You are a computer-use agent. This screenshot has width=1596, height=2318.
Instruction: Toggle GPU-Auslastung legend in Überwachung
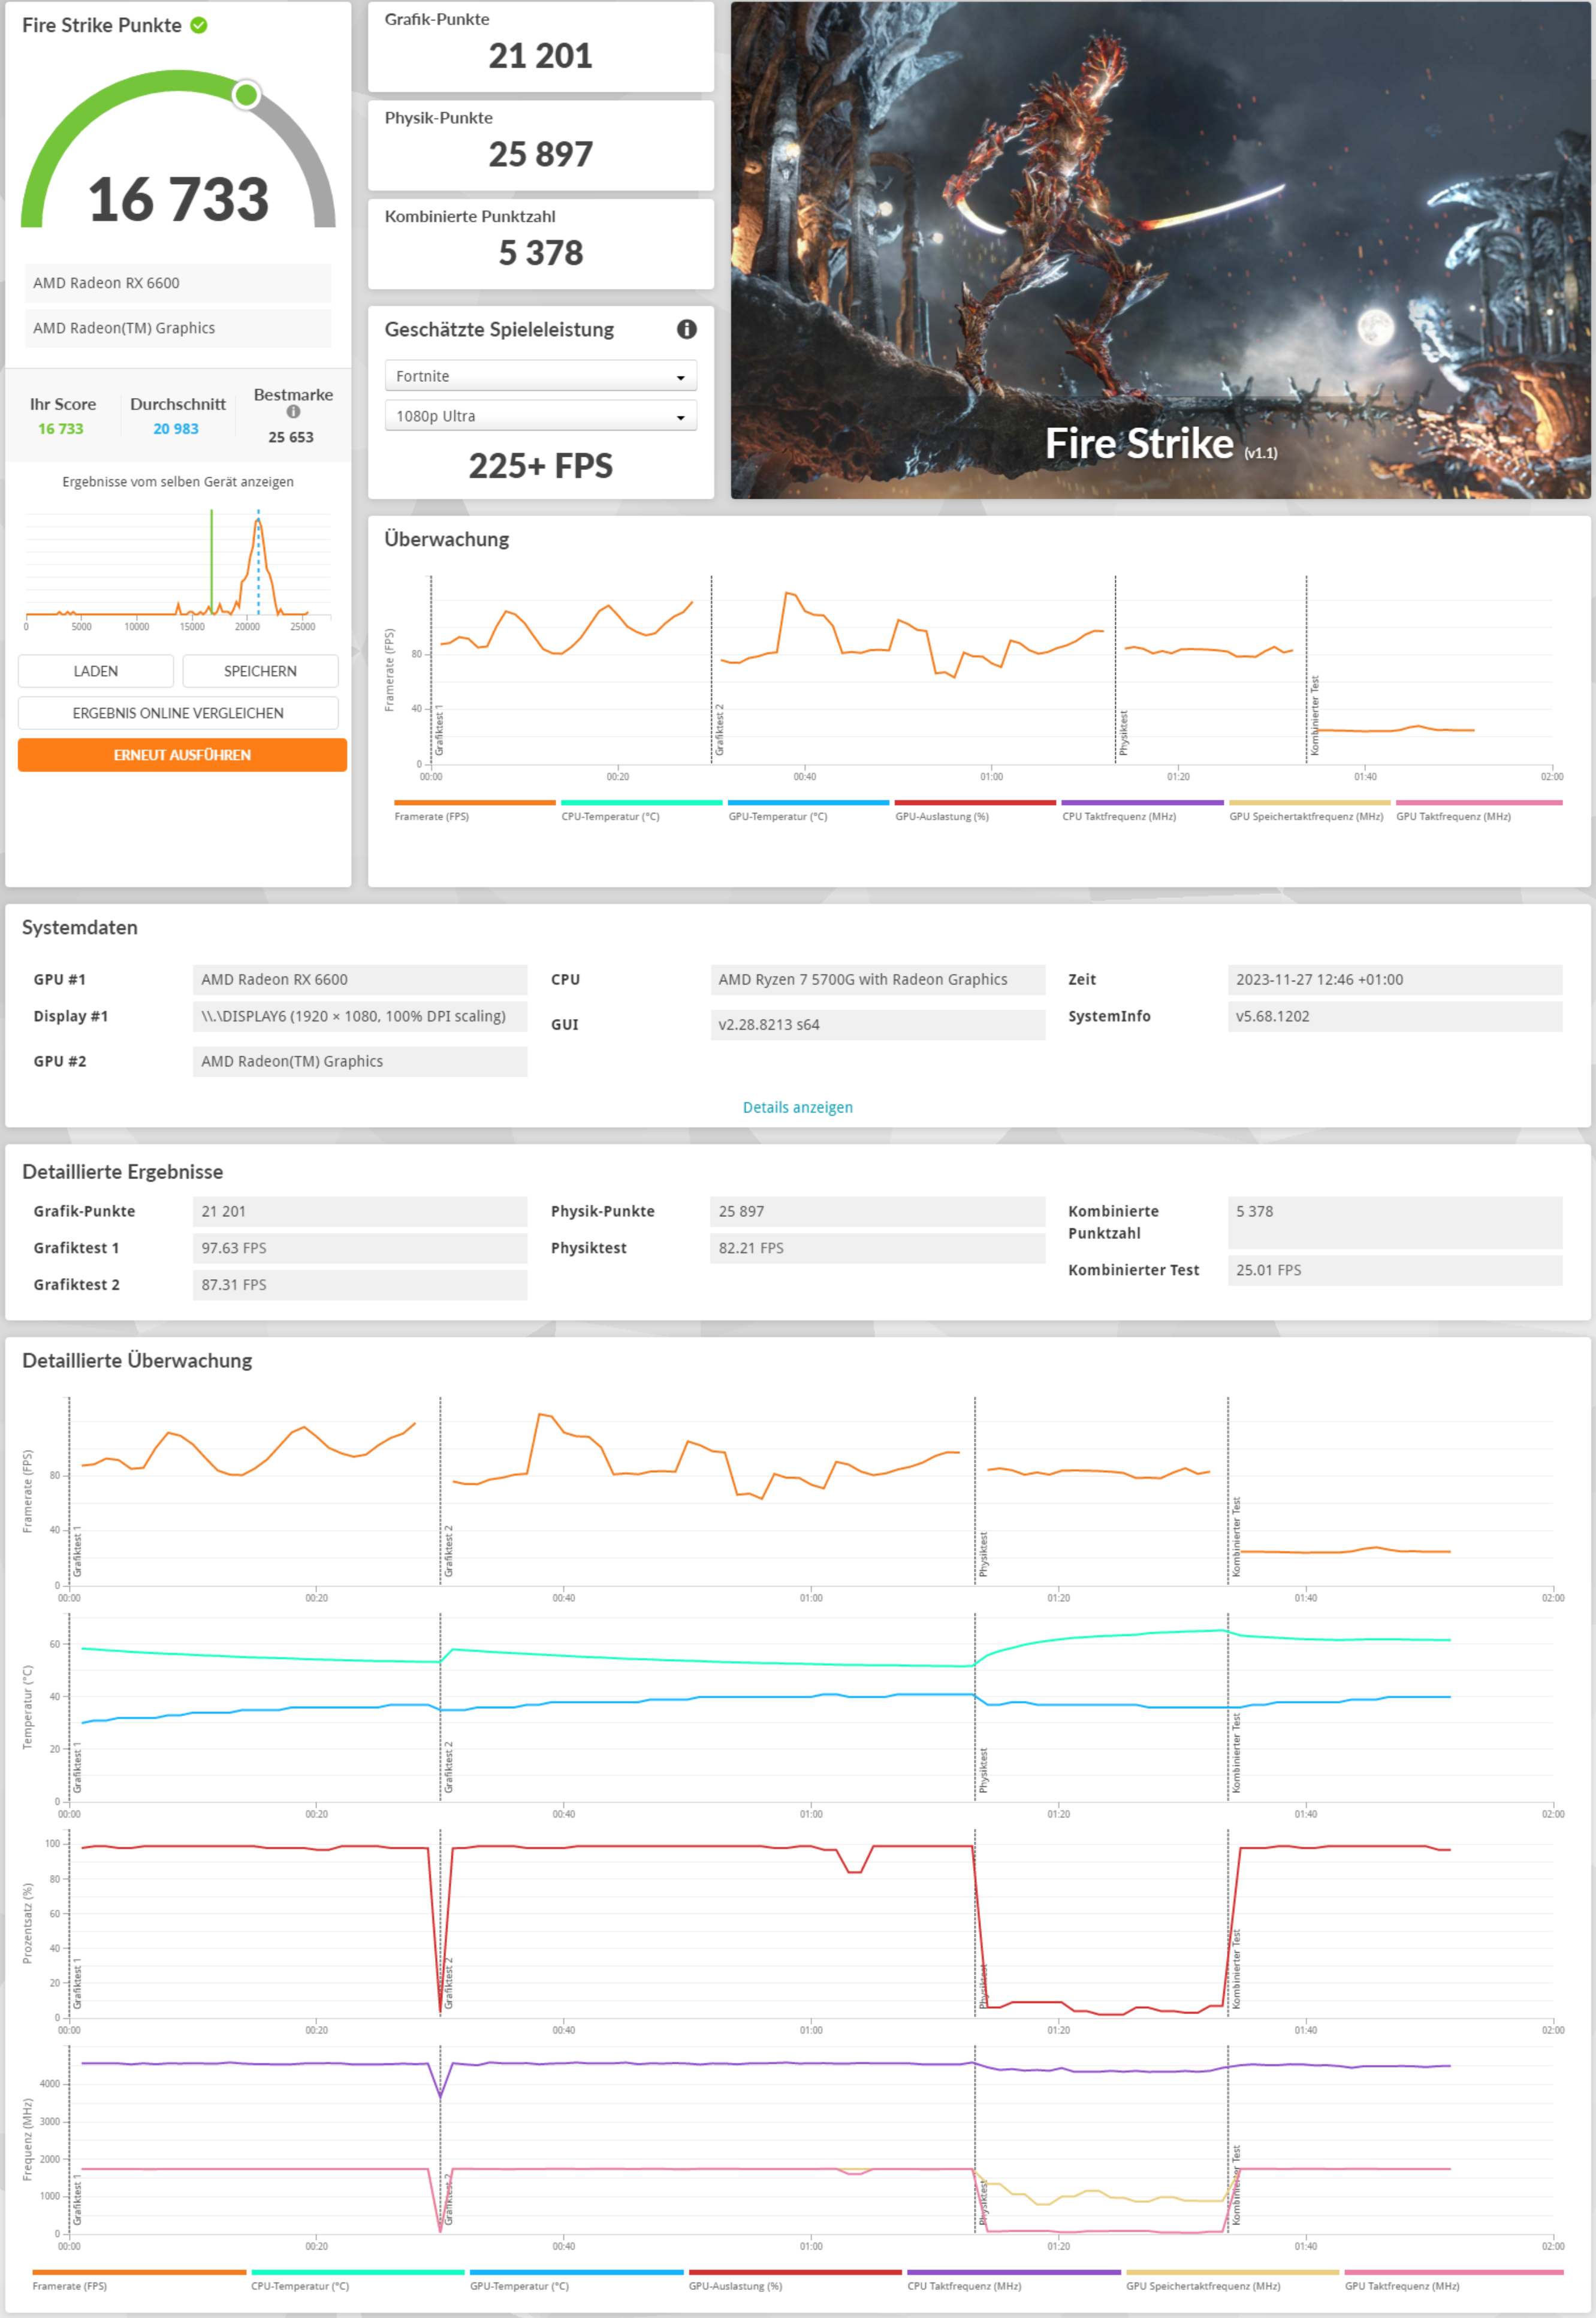(x=941, y=816)
